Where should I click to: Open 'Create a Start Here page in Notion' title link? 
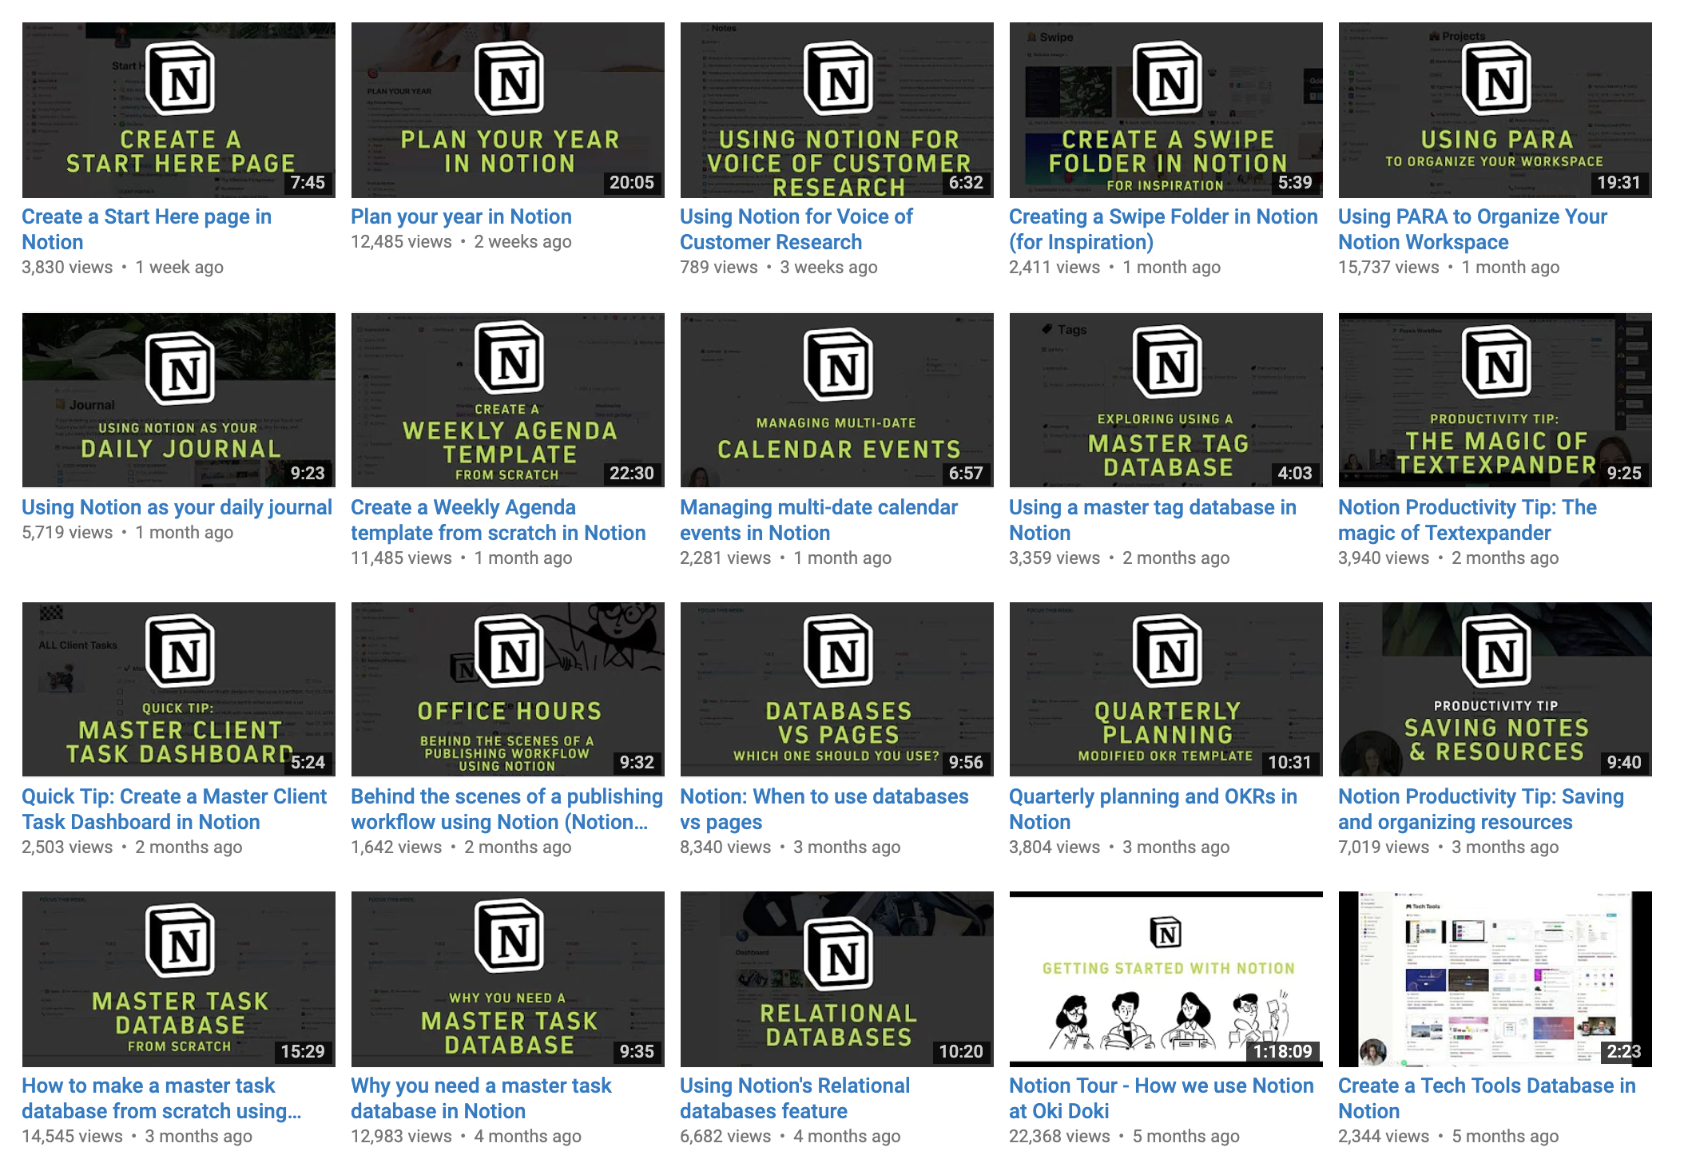point(146,229)
